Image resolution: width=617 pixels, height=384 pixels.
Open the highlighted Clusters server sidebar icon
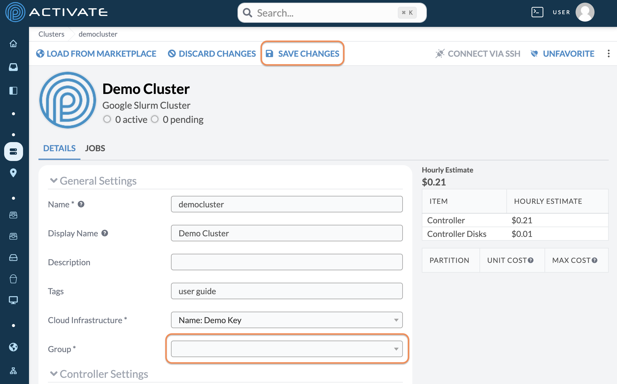point(14,152)
